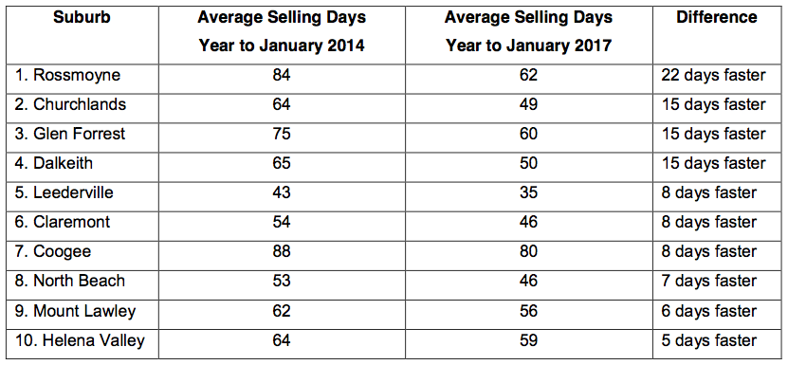
Task: Select Rossmoyne's 2014 value of 84
Action: (282, 76)
